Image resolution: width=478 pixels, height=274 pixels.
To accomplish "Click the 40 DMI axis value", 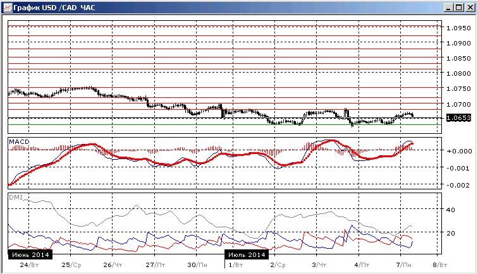I will tap(451, 210).
